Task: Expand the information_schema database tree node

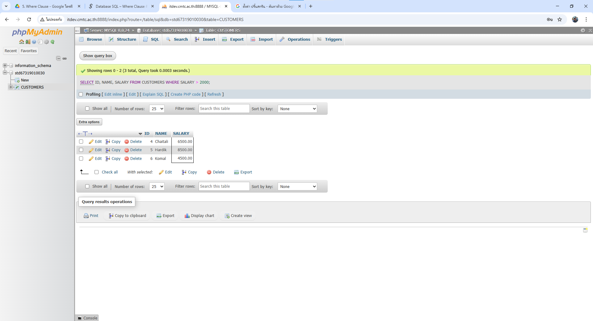Action: click(x=5, y=65)
